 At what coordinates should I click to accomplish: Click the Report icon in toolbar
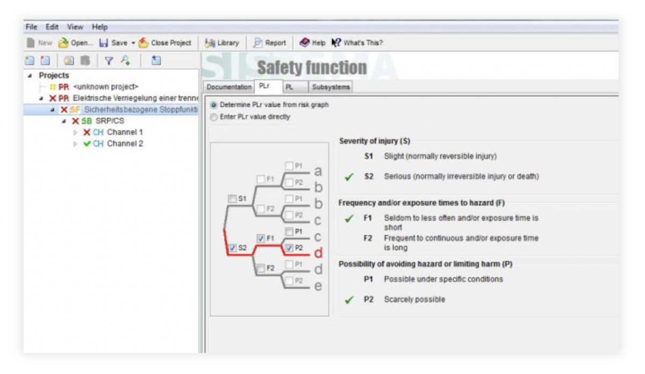[x=259, y=43]
